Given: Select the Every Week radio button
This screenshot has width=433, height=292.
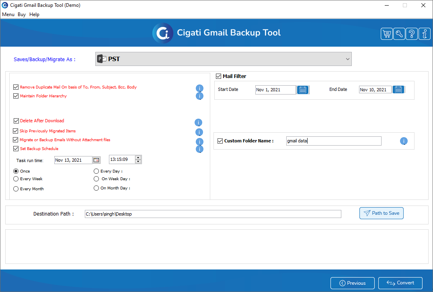Looking at the screenshot, I should point(16,179).
